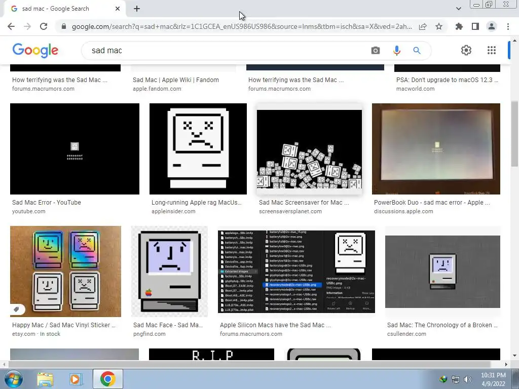Open the Chrome three-dot menu
Image resolution: width=519 pixels, height=389 pixels.
(508, 26)
